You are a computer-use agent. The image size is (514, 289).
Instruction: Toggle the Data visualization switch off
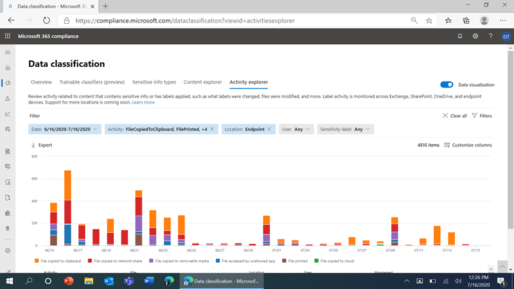click(447, 85)
